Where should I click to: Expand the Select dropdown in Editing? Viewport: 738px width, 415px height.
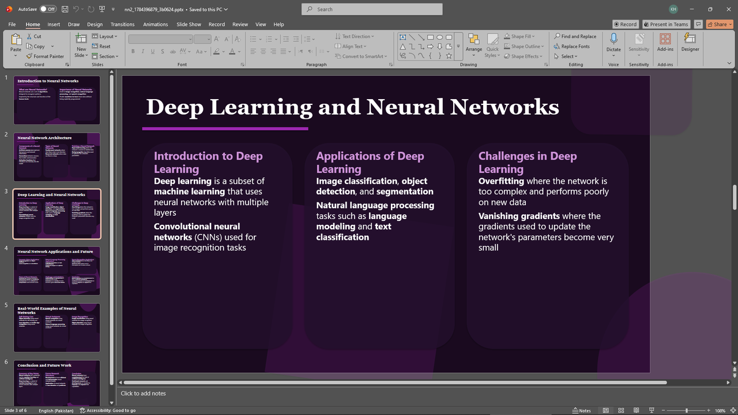(x=566, y=56)
